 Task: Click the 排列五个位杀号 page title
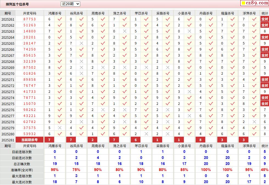(x=17, y=4)
